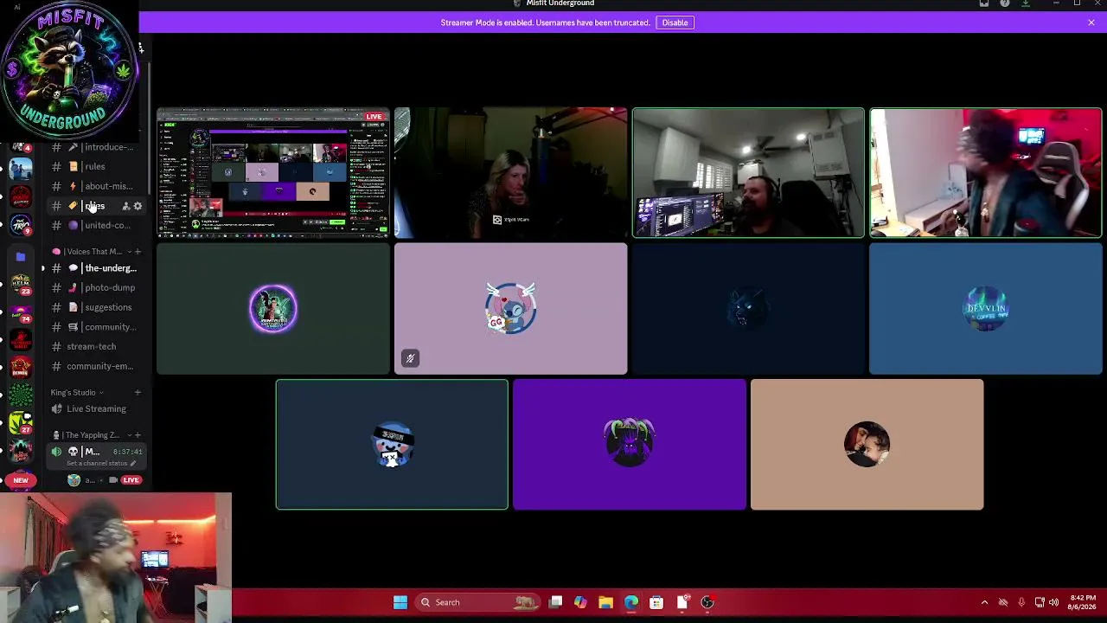Select the Stitch avatar participant tile
Image resolution: width=1107 pixels, height=623 pixels.
510,309
